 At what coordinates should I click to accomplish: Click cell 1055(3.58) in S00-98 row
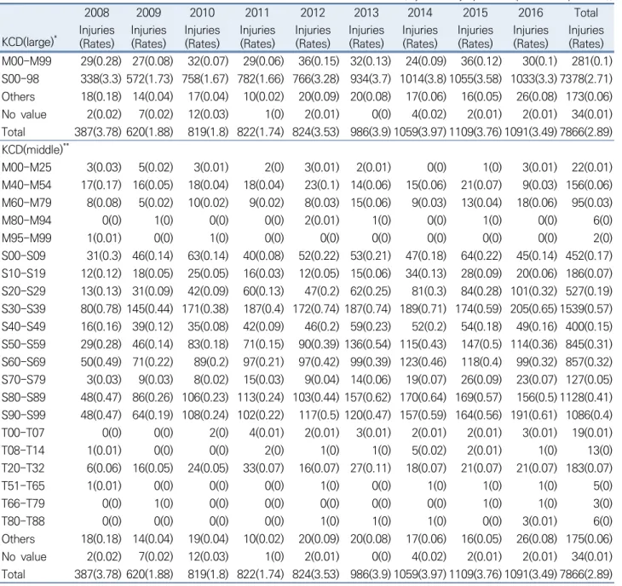coord(475,79)
